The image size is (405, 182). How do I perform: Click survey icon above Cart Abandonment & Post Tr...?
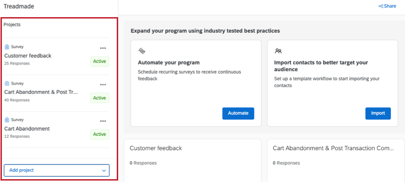click(x=7, y=84)
